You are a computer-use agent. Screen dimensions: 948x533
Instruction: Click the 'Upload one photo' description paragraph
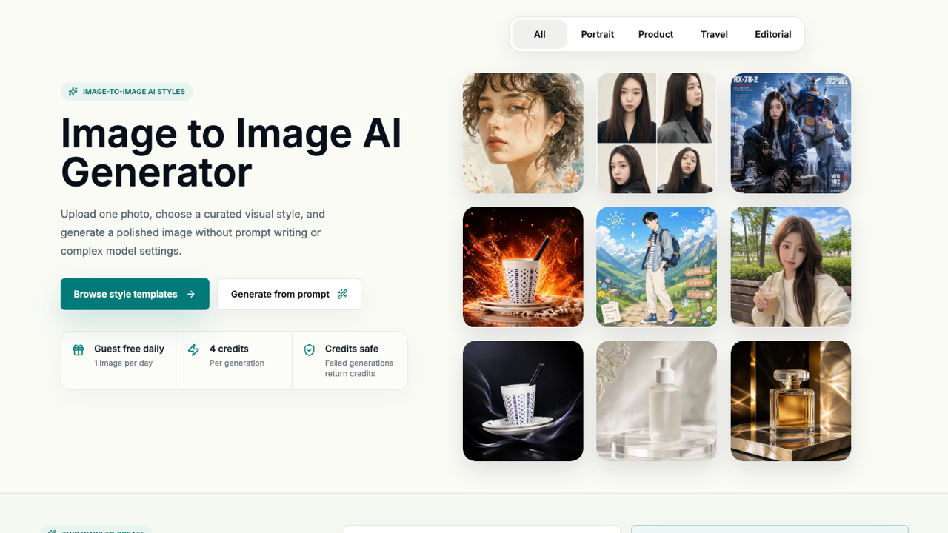click(193, 232)
